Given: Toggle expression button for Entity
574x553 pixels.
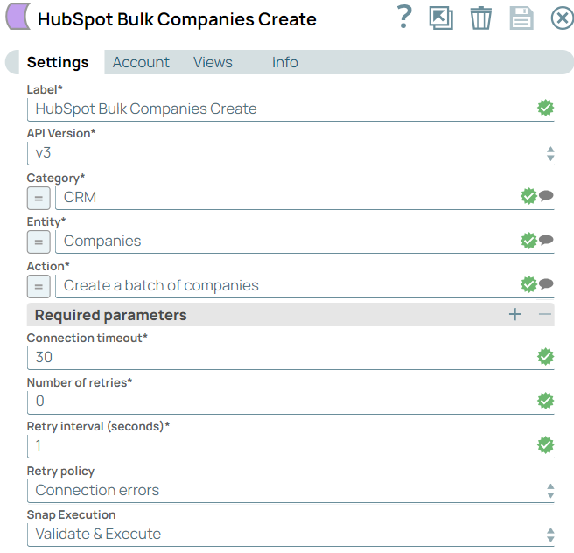Looking at the screenshot, I should [38, 241].
